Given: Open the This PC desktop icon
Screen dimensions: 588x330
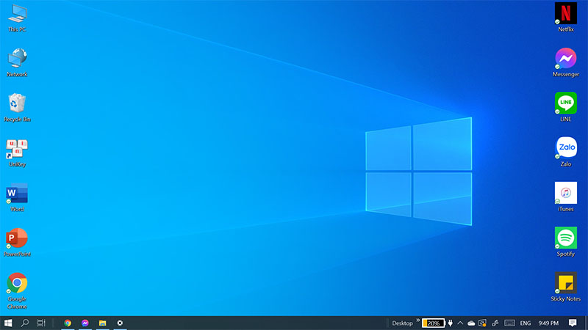Looking at the screenshot, I should (x=17, y=18).
